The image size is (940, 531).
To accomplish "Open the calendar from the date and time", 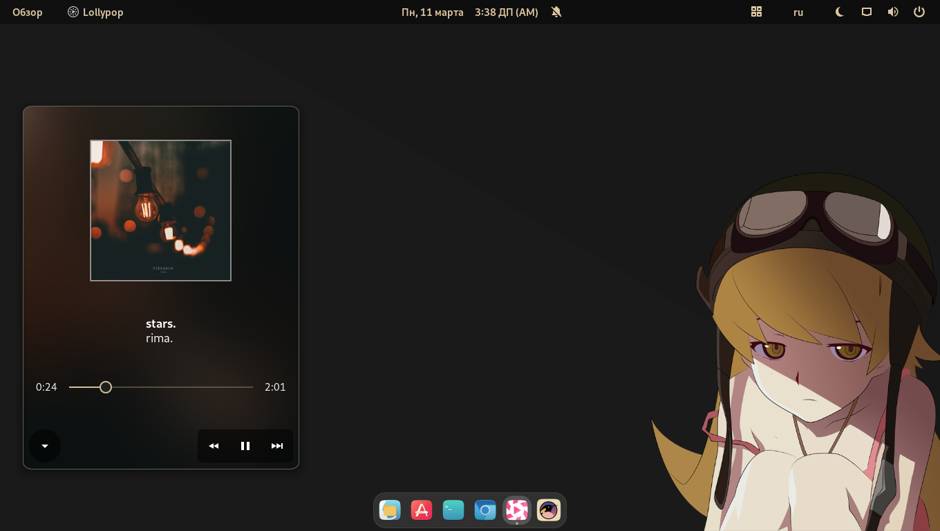I will click(x=470, y=12).
